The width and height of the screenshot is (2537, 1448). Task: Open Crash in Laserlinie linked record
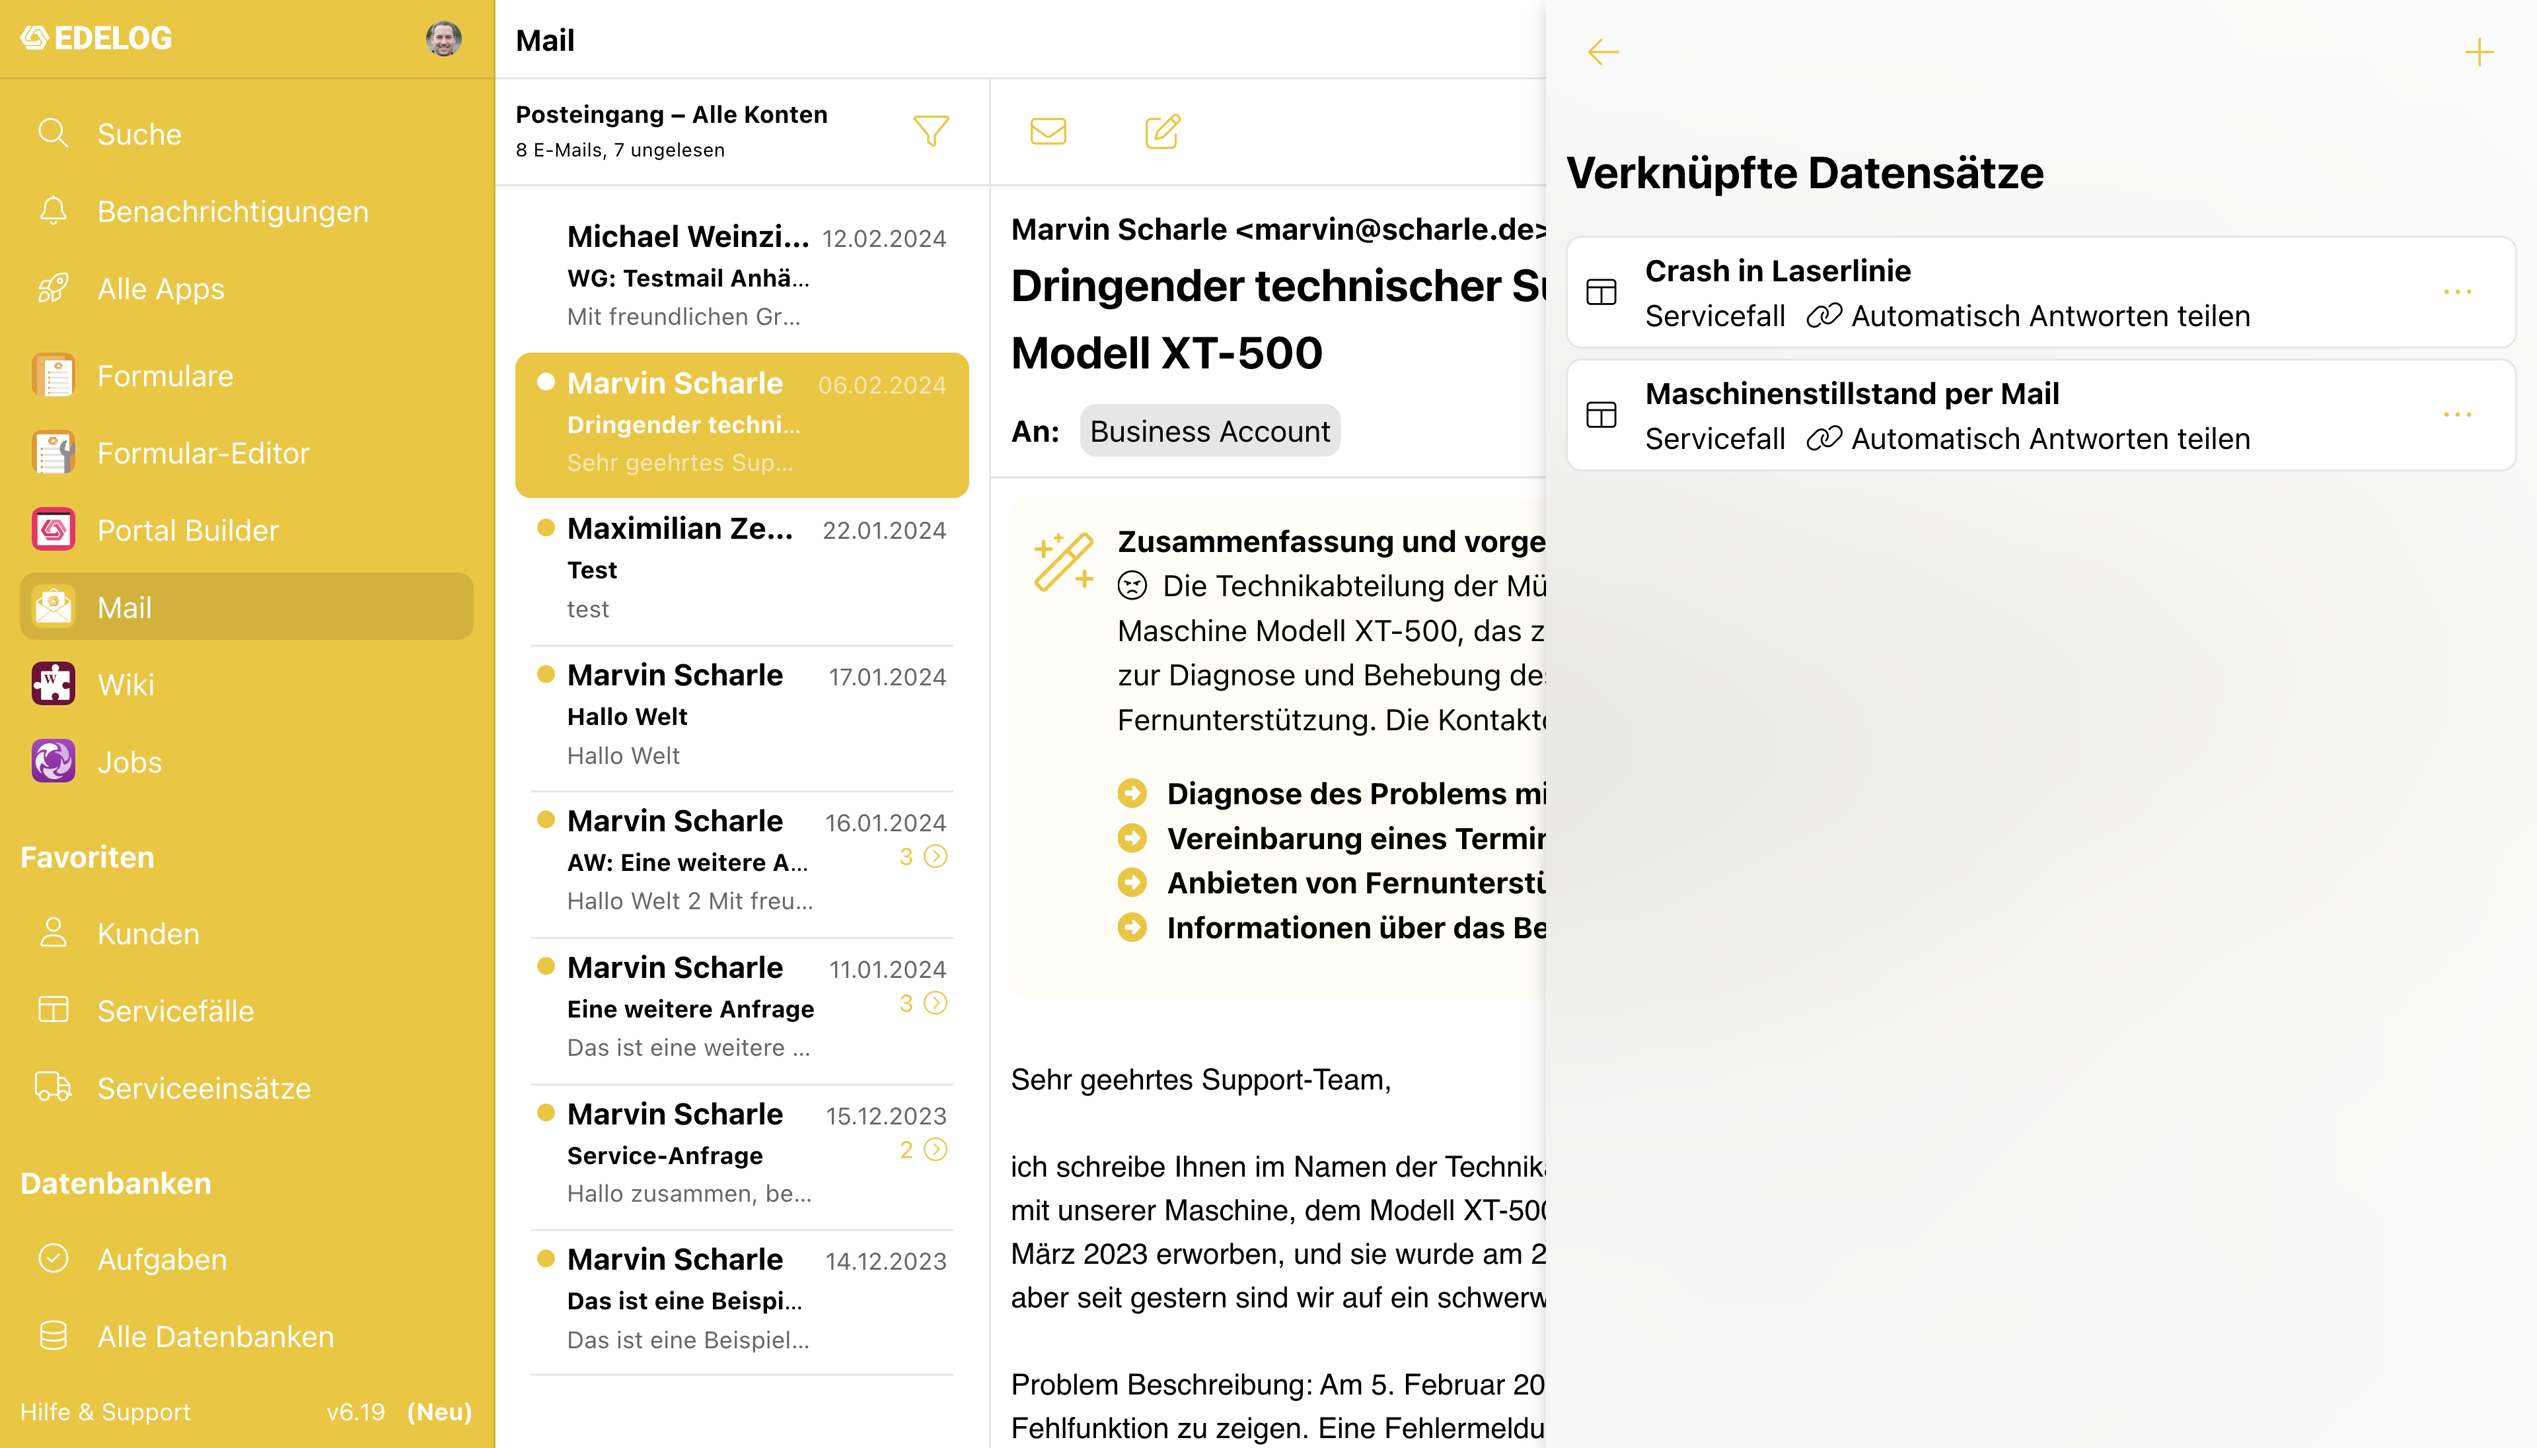[2041, 293]
